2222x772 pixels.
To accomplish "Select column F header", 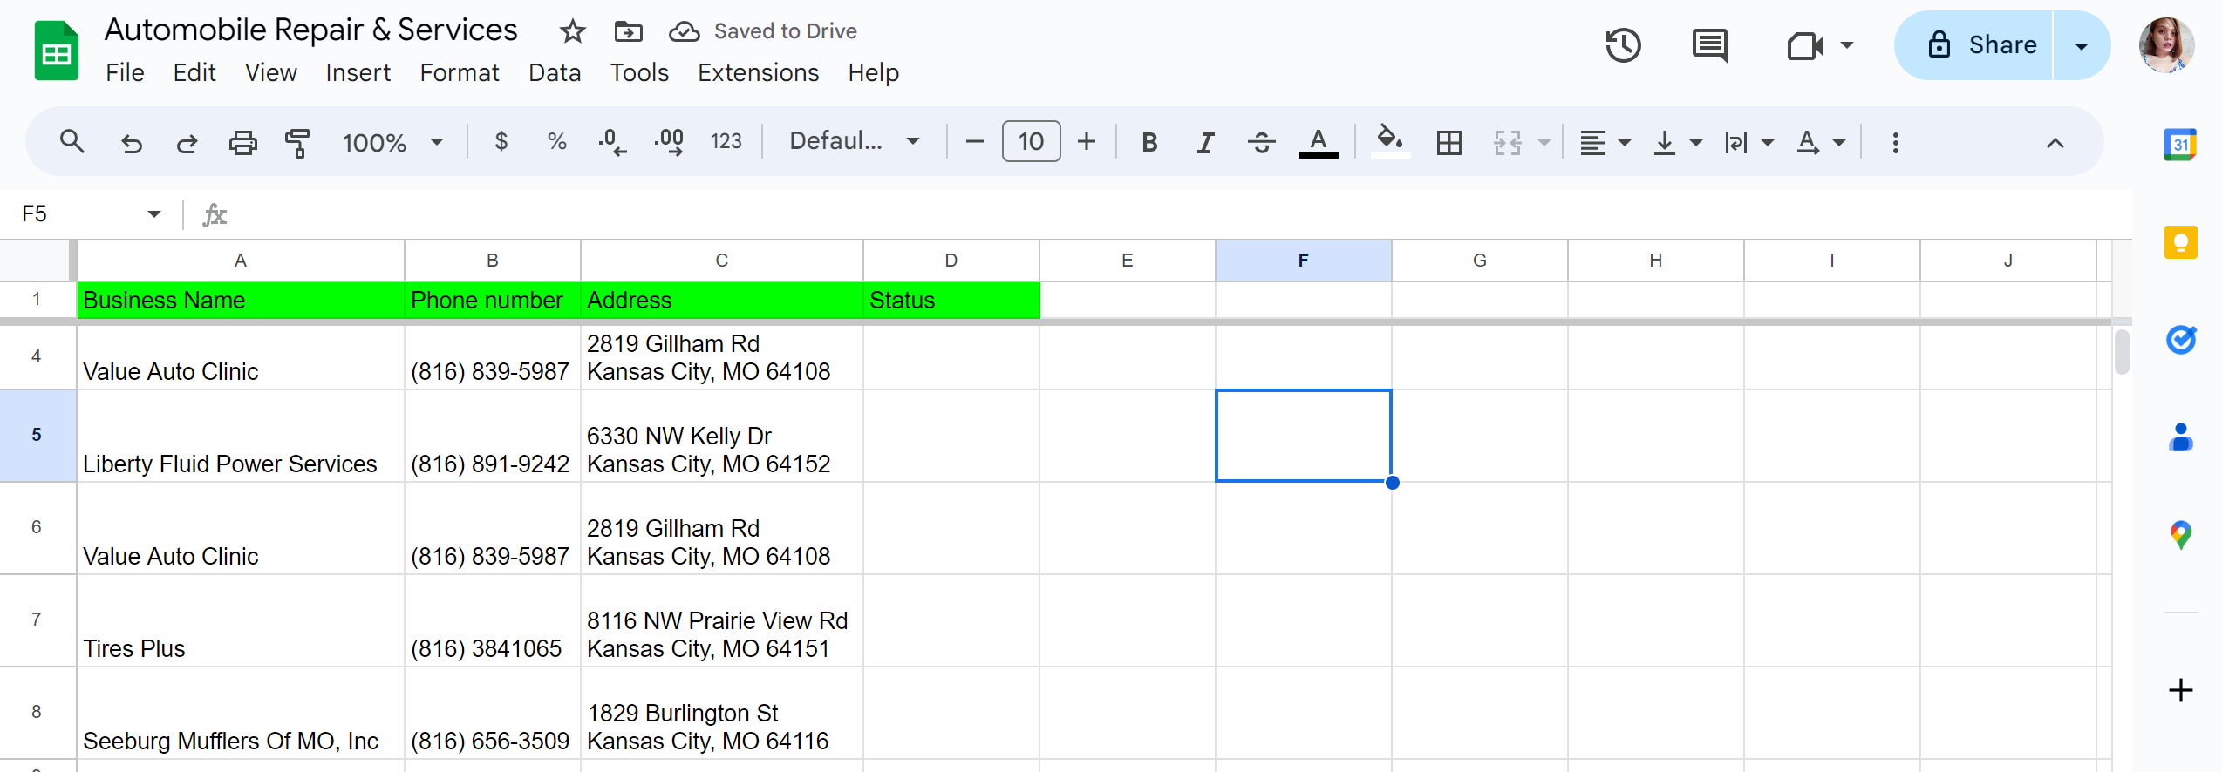I will (x=1304, y=261).
